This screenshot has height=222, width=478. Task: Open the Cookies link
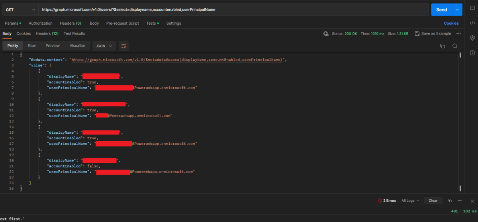(x=451, y=23)
